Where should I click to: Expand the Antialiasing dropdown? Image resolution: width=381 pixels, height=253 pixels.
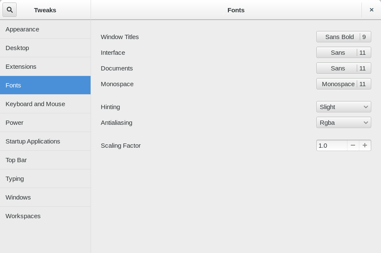tap(344, 123)
